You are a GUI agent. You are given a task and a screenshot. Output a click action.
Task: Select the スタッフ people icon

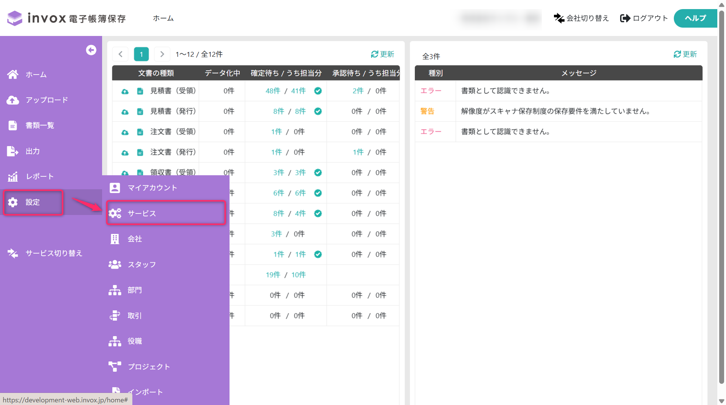pyautogui.click(x=115, y=264)
